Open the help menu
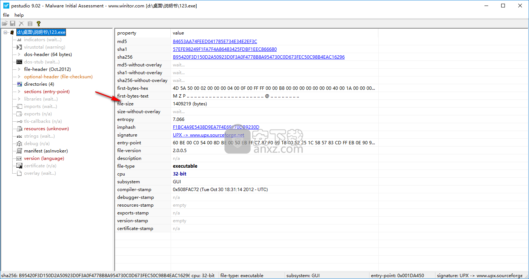The image size is (529, 279). [19, 15]
